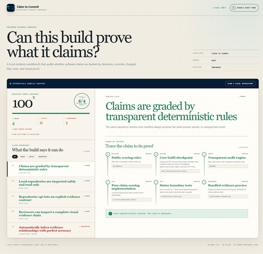Click the Transparent audit engine node circle
Viewport: 263px width, 254px height.
pos(204,154)
